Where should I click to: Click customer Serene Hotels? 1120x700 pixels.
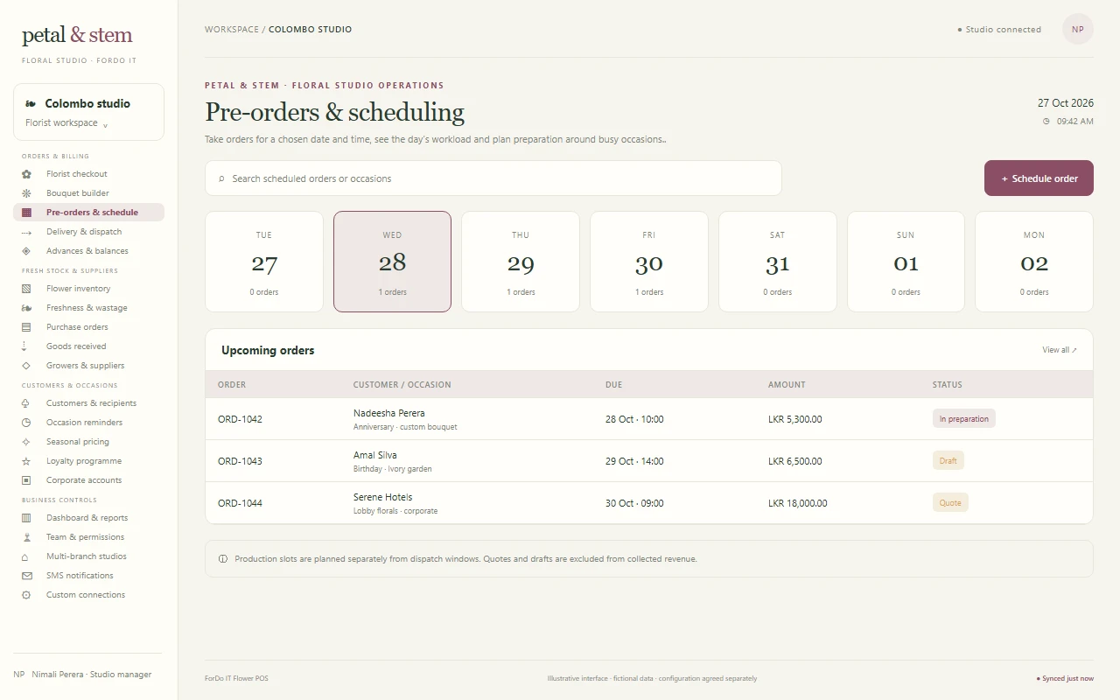(382, 497)
